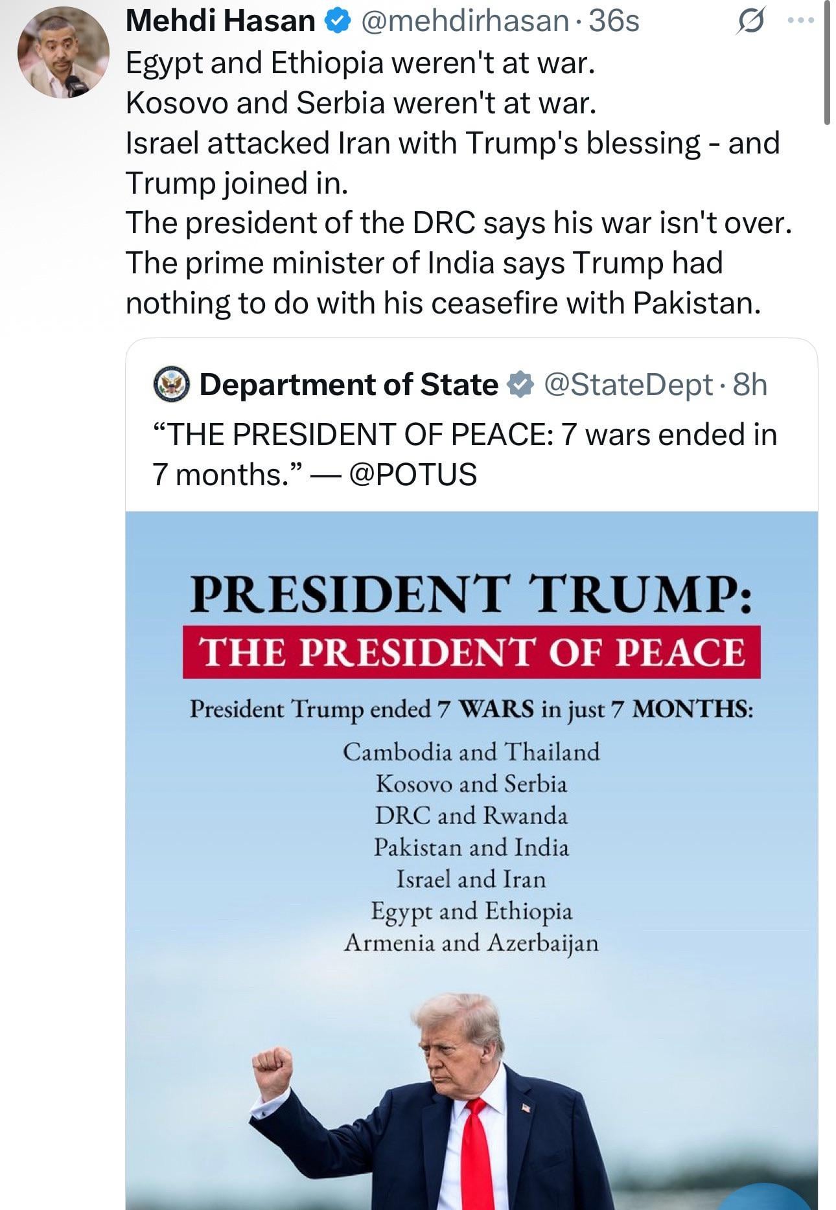This screenshot has height=1210, width=836.
Task: Tap the Department of State seal avatar
Action: coord(171,385)
